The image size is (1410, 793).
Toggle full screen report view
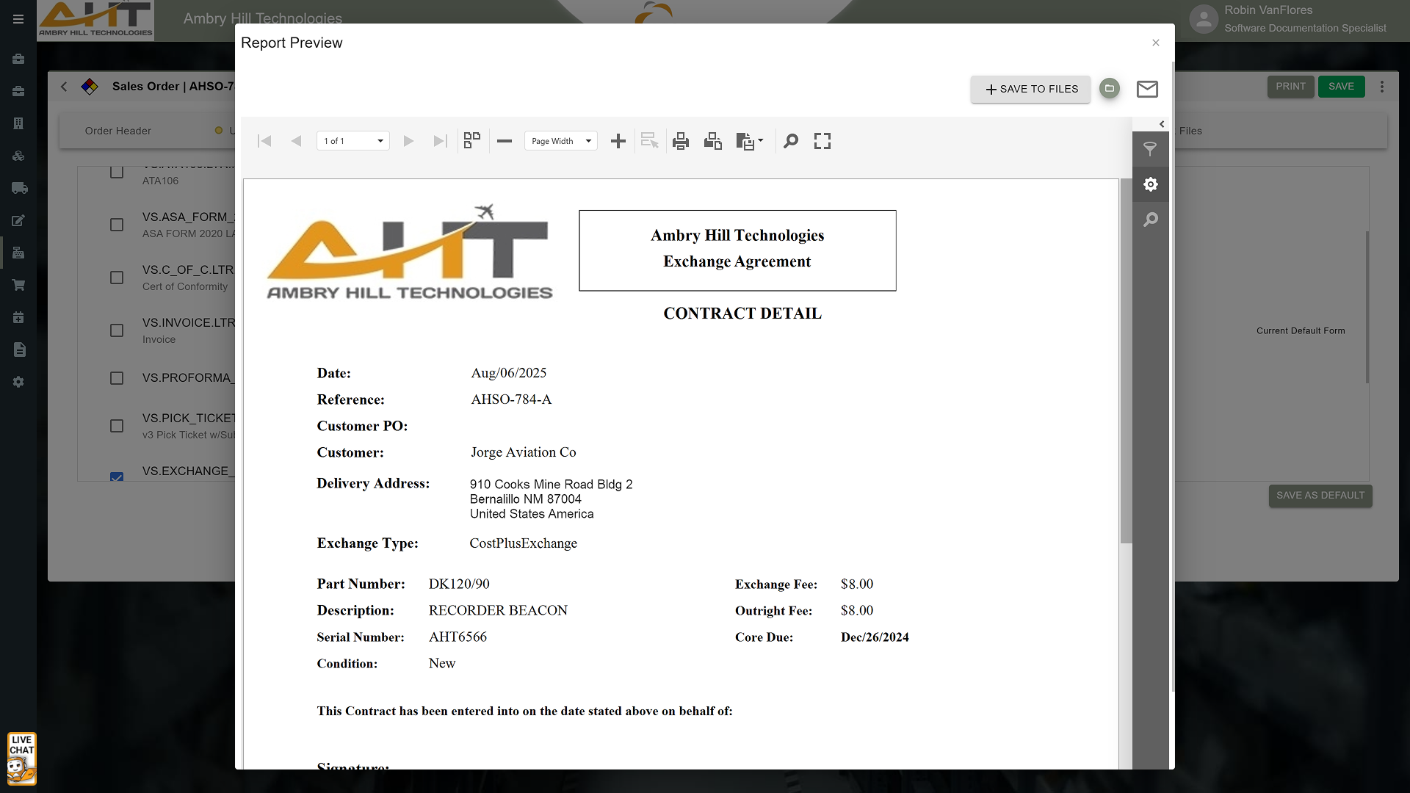822,141
